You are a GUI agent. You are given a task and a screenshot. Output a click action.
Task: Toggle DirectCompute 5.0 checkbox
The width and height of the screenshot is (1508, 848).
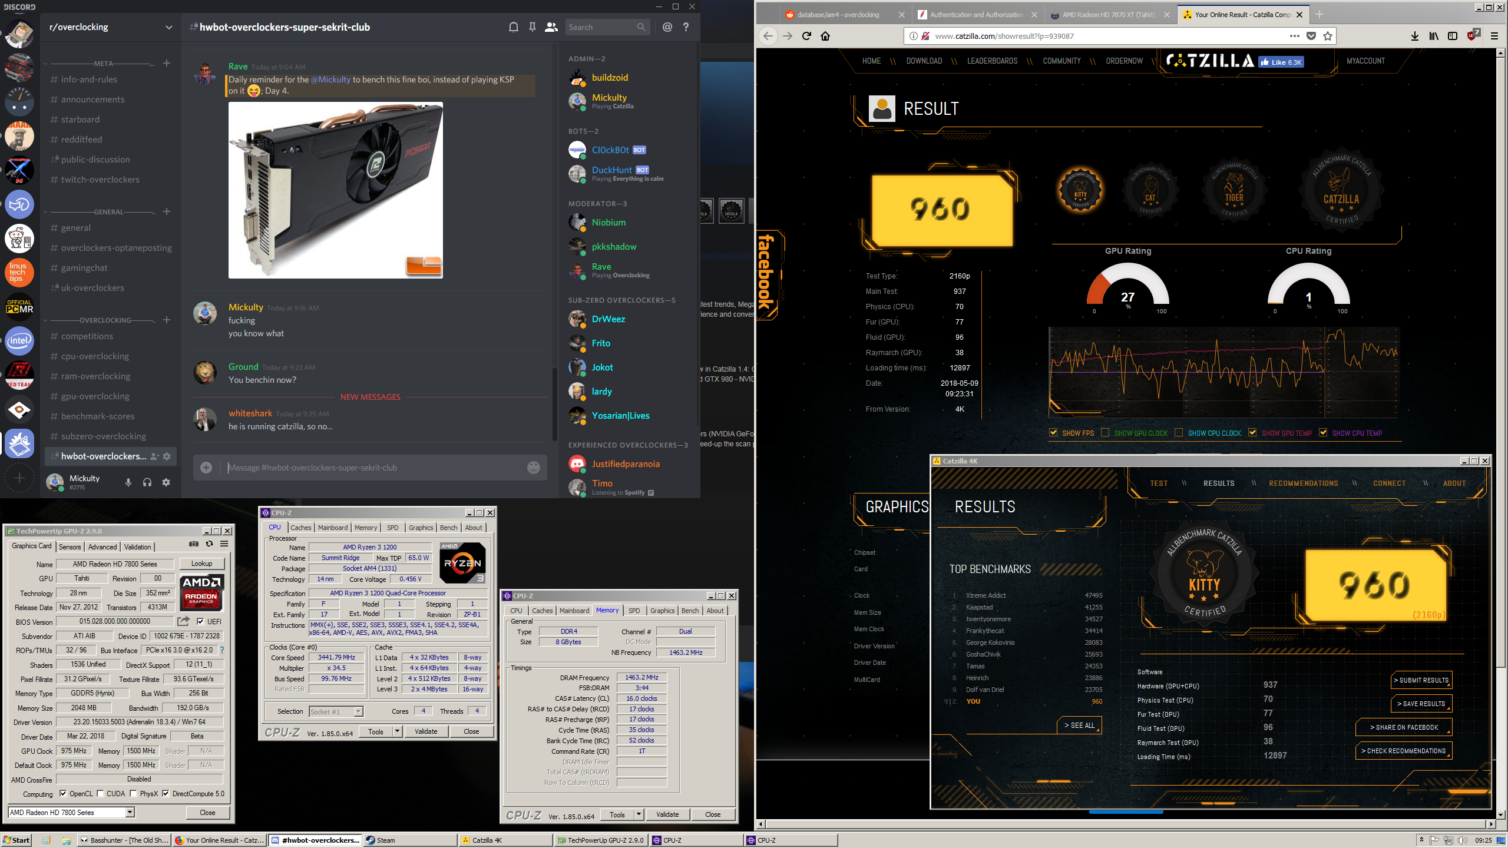166,794
